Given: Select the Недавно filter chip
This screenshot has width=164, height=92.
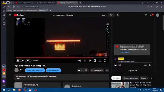Looking at the screenshot, I should (x=145, y=78).
